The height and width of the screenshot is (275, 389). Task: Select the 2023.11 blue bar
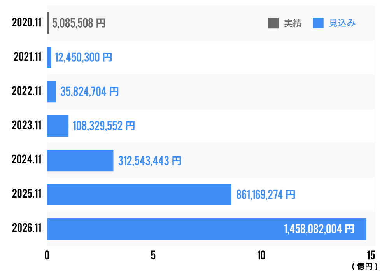point(58,126)
